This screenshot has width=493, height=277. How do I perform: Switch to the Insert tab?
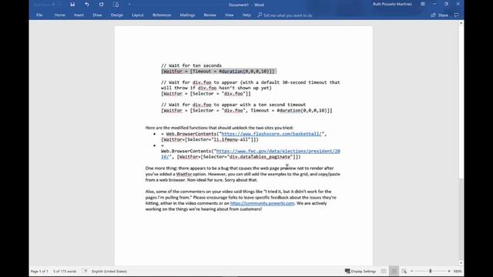point(79,15)
